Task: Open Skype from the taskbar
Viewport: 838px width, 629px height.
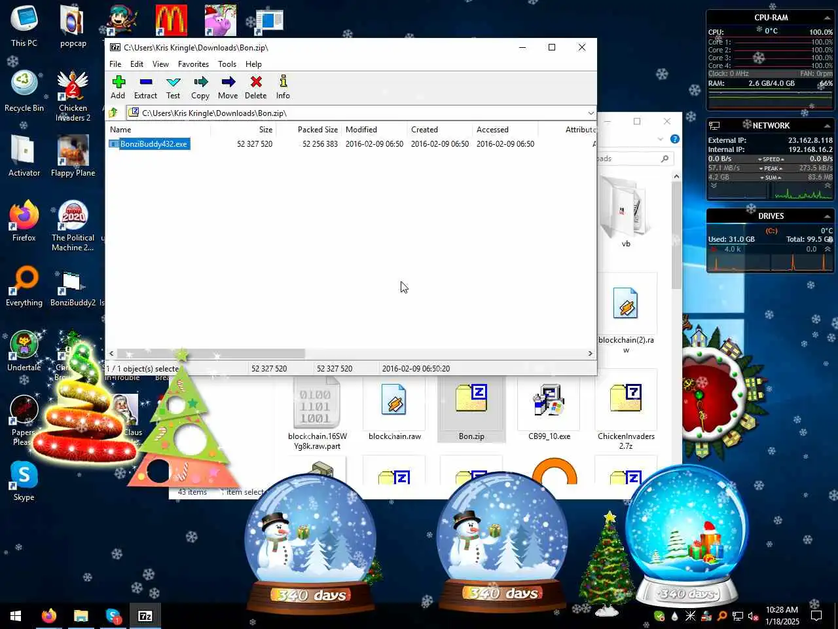Action: (x=113, y=616)
